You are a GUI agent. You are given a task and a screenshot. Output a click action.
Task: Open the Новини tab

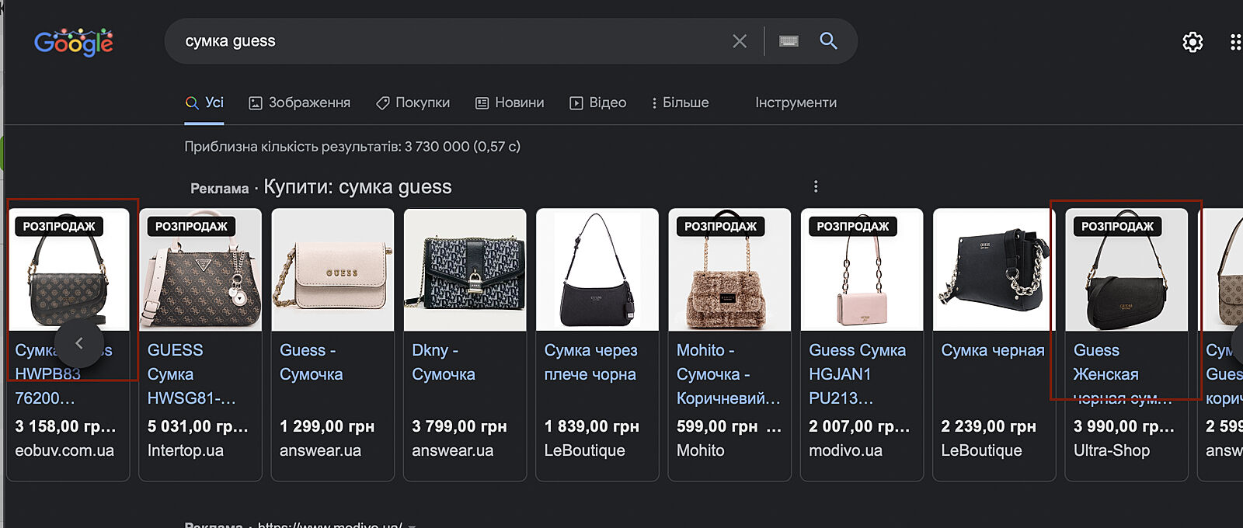pyautogui.click(x=510, y=102)
